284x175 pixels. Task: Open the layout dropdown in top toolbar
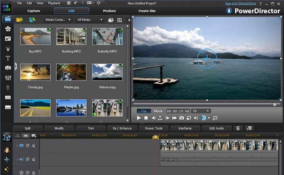(x=90, y=3)
